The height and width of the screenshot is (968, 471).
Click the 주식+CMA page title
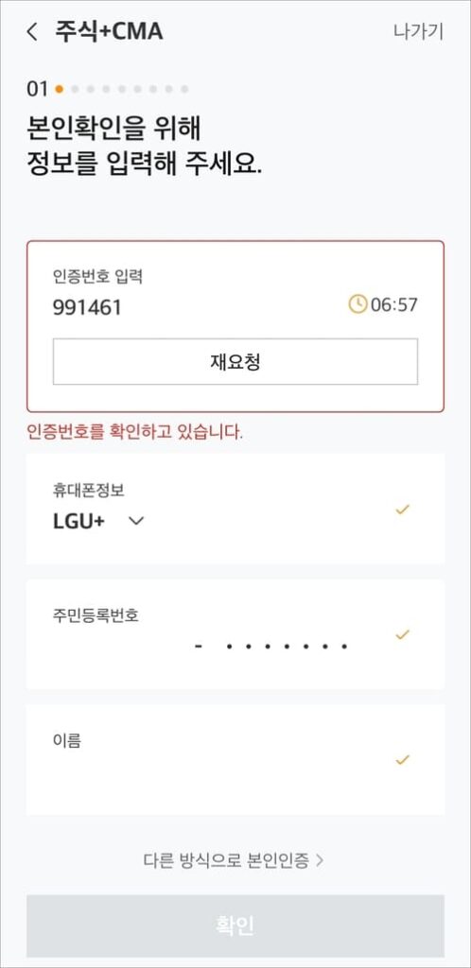coord(110,31)
